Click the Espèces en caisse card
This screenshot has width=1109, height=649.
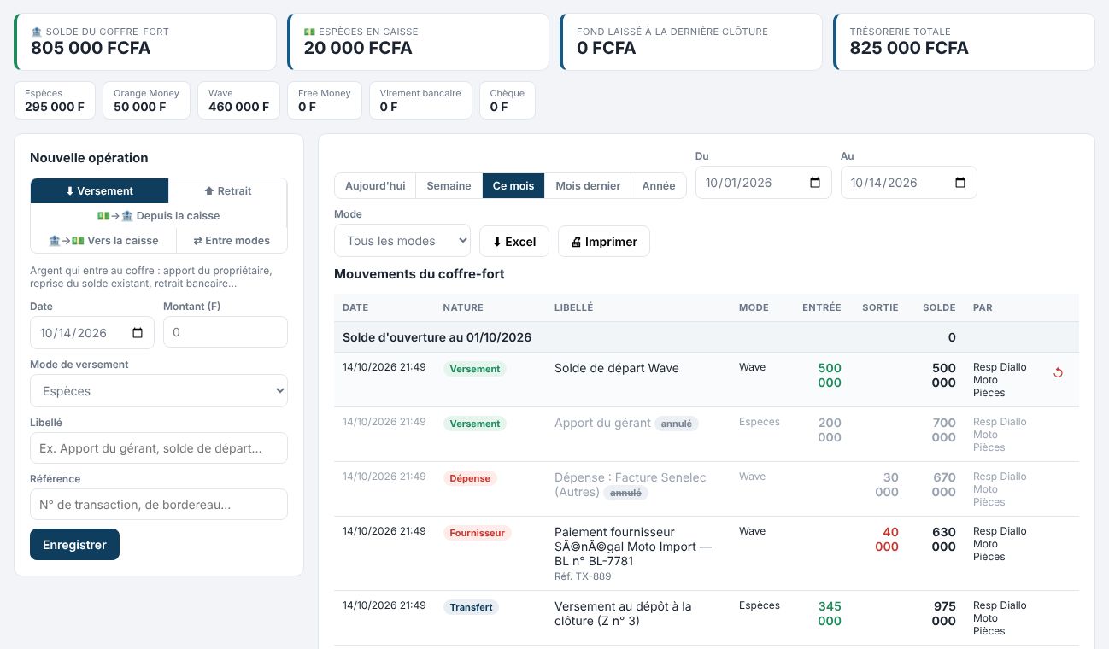pyautogui.click(x=418, y=41)
